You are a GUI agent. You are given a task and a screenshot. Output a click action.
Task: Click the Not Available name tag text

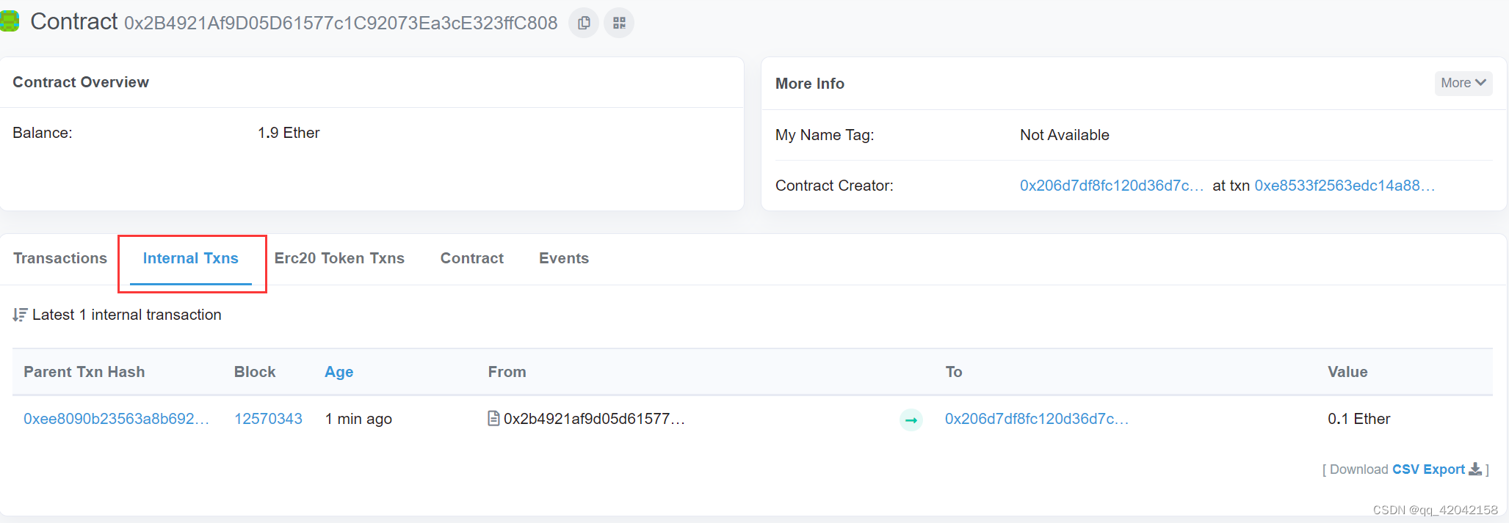pyautogui.click(x=1065, y=135)
